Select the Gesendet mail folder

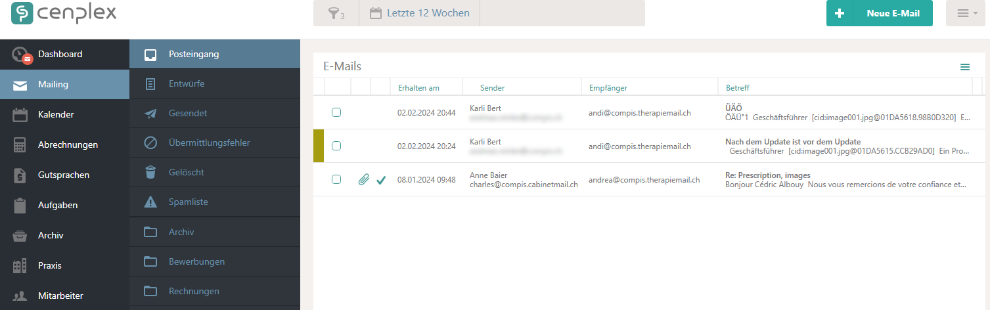tap(215, 113)
